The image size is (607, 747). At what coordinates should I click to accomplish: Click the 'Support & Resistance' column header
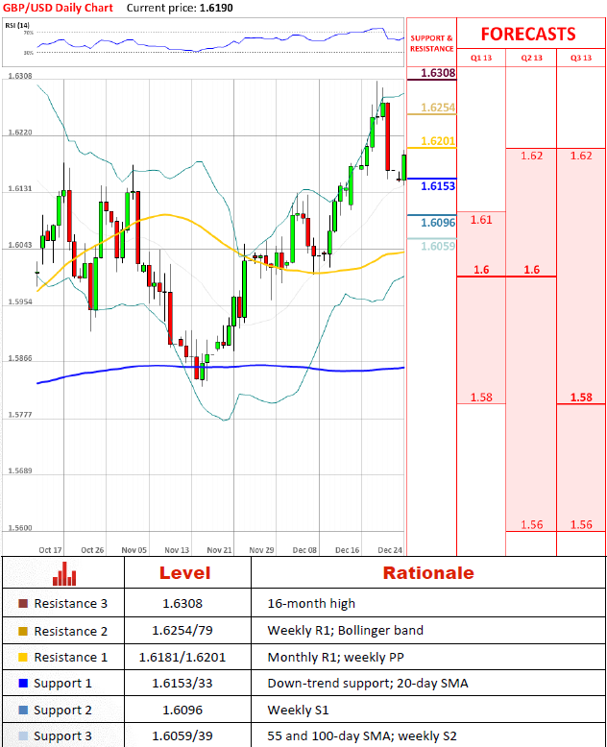(x=431, y=43)
